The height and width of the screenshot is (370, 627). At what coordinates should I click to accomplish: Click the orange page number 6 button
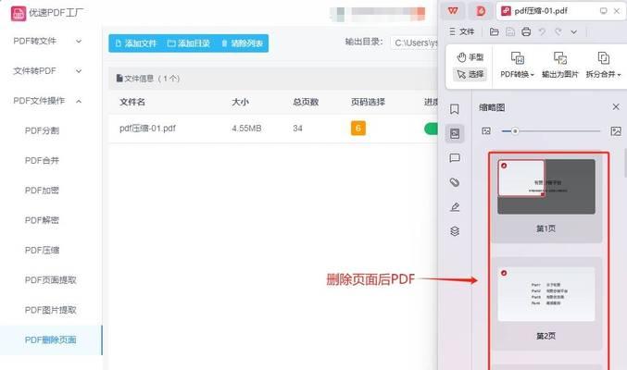pyautogui.click(x=358, y=129)
